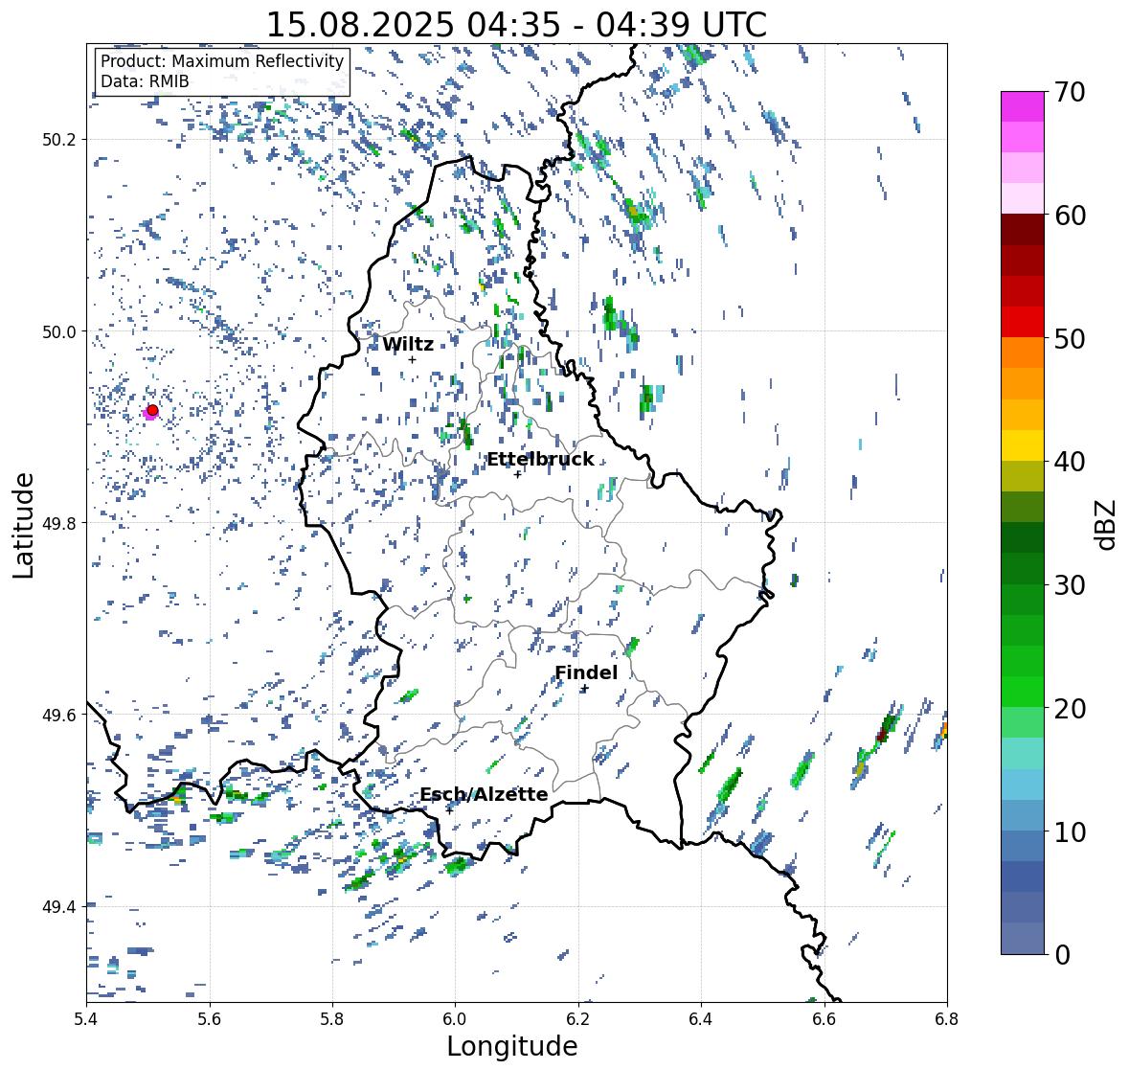Viewport: 1129px width, 1070px height.
Task: Click the Ettelbruck station label
Action: click(541, 459)
